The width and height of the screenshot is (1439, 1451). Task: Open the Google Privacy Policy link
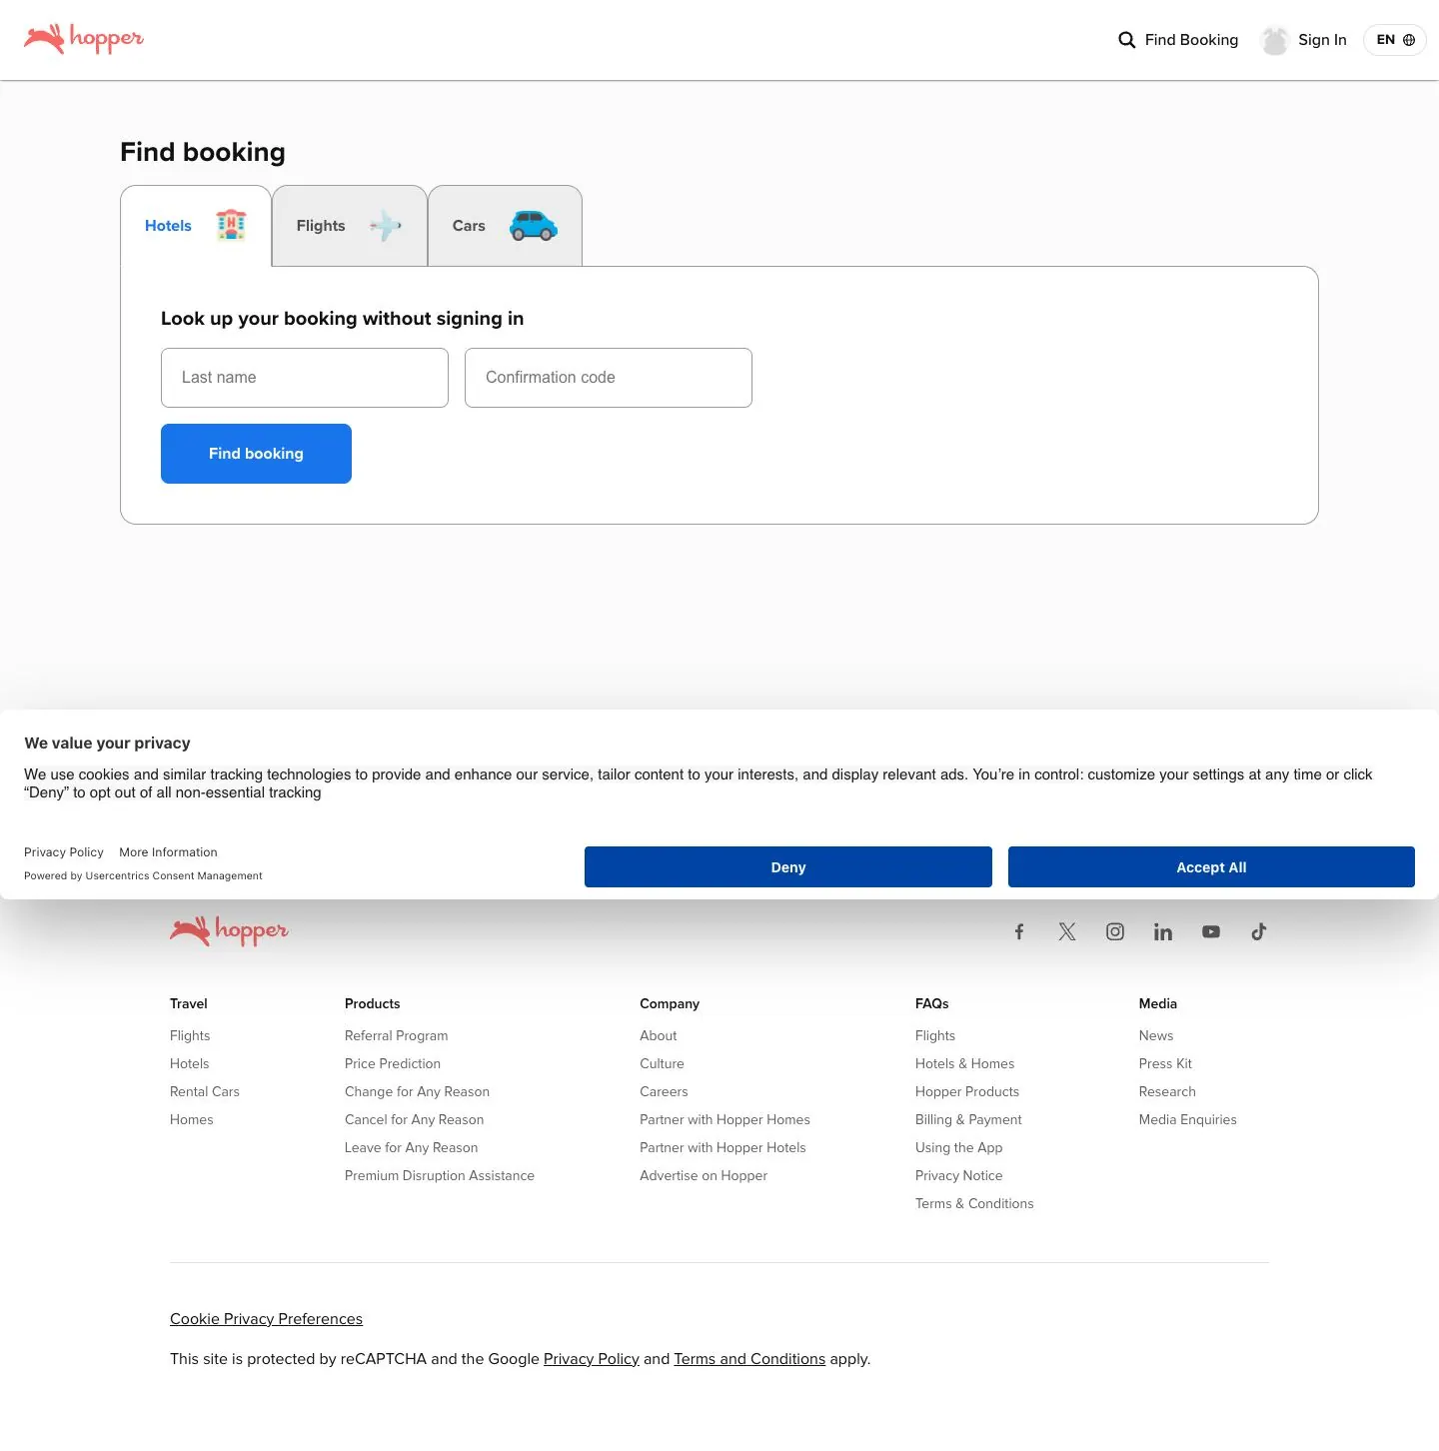coord(592,1359)
